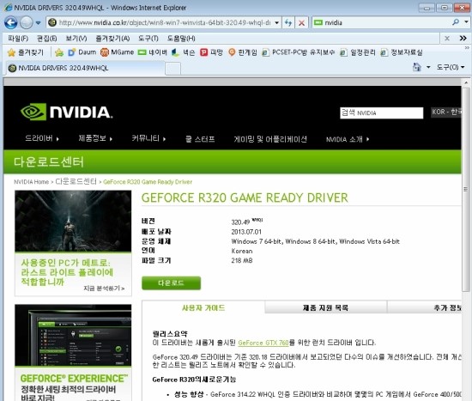Select the 사용자 가이드 tab
This screenshot has width=472, height=401.
tap(203, 308)
